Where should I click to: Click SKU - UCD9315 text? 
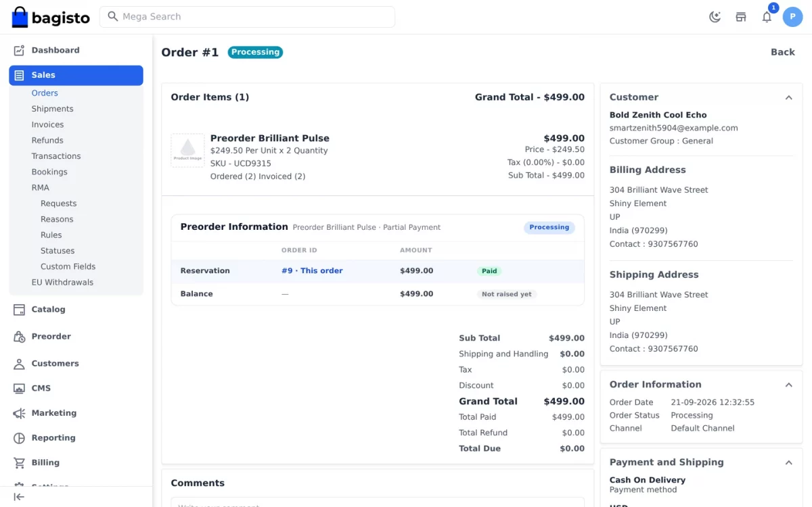[241, 164]
